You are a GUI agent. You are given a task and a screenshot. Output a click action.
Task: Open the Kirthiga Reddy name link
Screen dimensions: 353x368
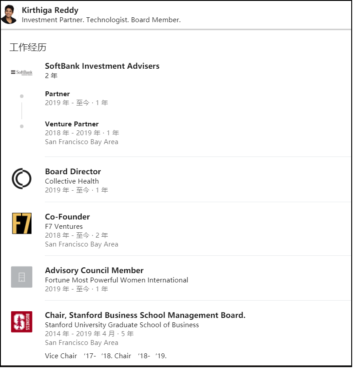click(50, 10)
